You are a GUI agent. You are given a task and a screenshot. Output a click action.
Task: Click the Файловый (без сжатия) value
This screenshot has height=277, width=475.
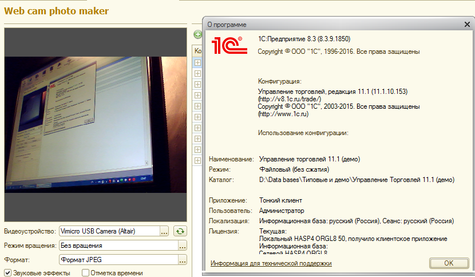coord(294,169)
